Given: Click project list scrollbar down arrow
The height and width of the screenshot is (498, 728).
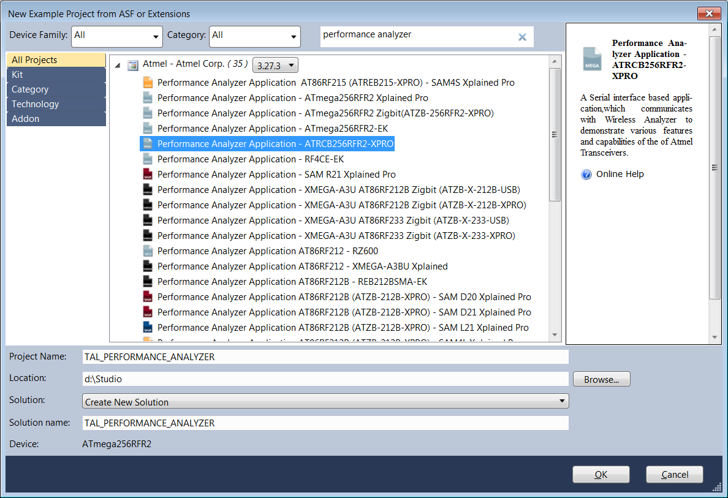Looking at the screenshot, I should (555, 335).
